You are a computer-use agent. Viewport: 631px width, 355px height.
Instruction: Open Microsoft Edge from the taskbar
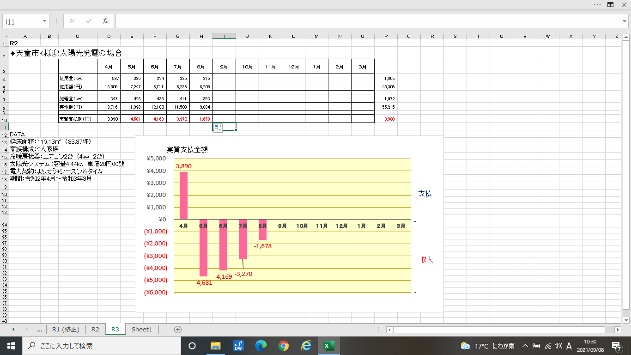click(x=261, y=346)
